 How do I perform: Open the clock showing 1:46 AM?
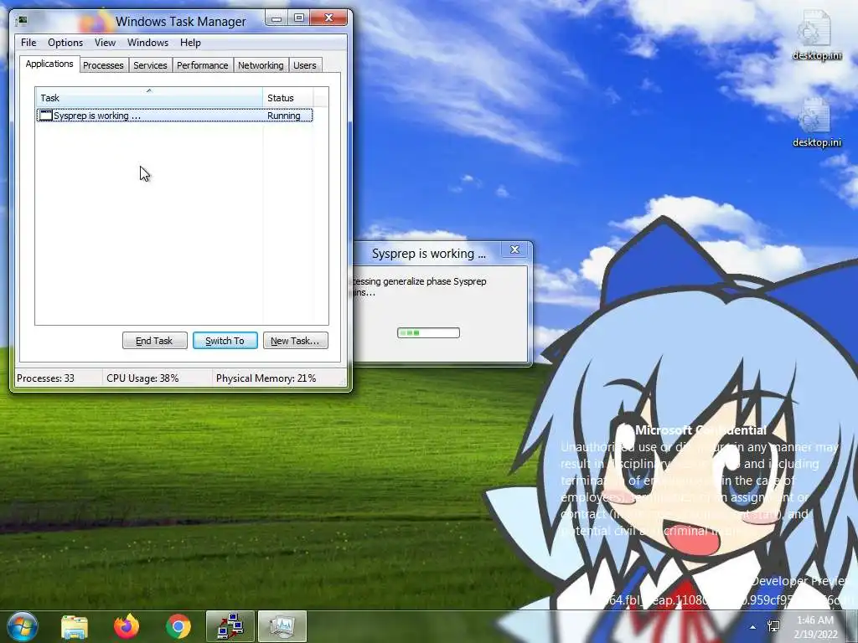815,626
